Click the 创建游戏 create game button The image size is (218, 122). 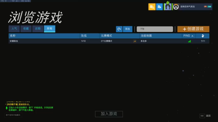193,29
